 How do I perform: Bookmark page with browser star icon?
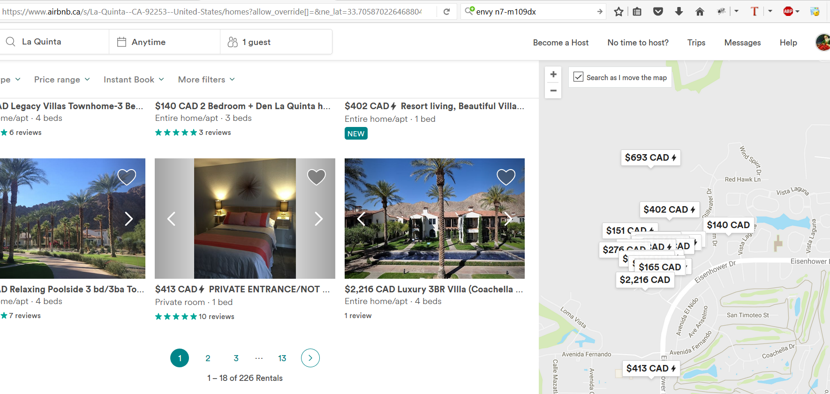coord(619,12)
